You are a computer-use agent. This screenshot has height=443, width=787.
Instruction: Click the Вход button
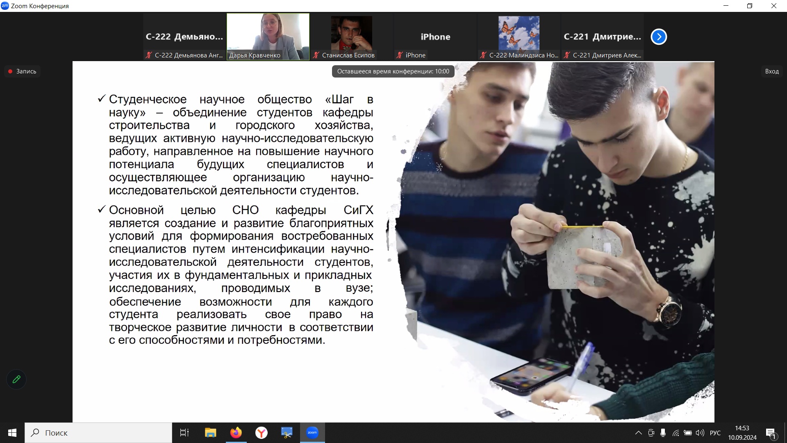(772, 71)
